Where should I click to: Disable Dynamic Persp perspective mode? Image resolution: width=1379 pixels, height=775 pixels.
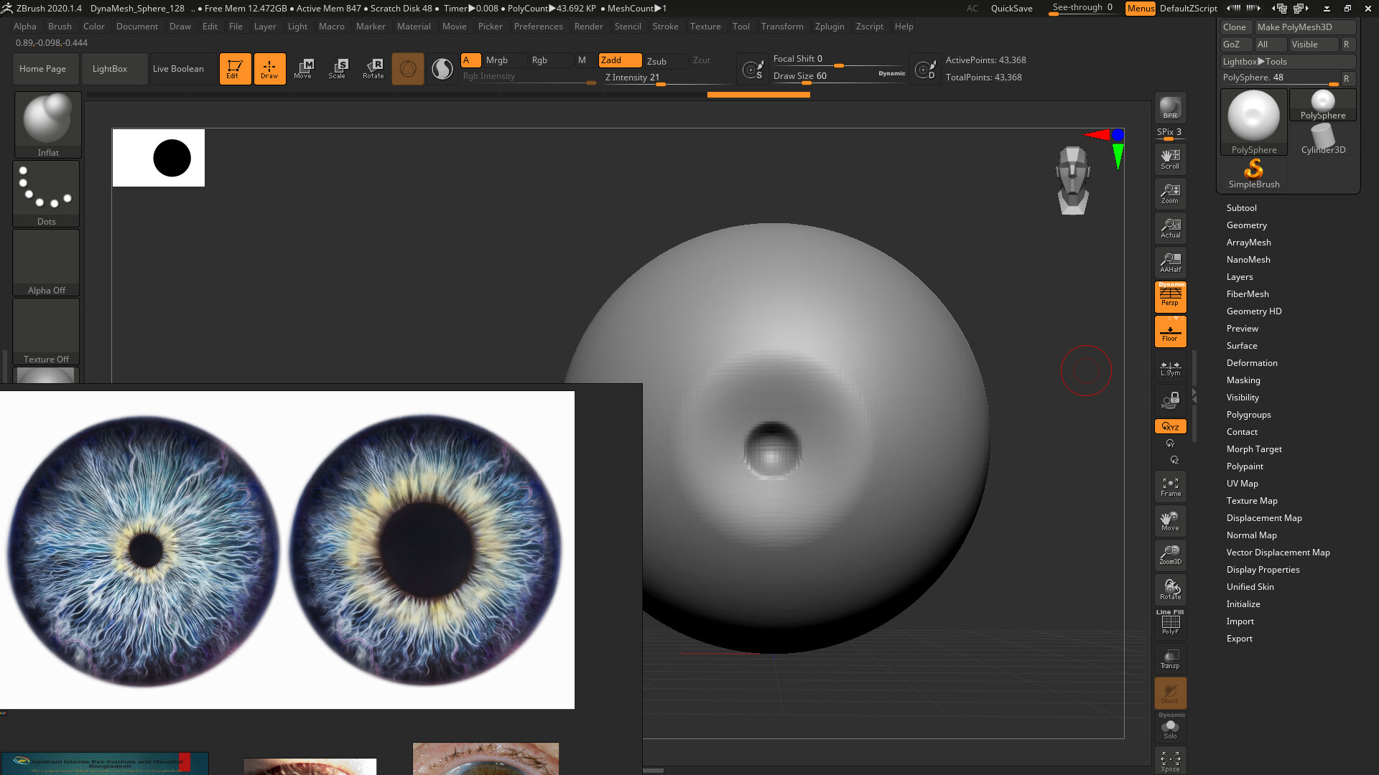(x=1170, y=296)
